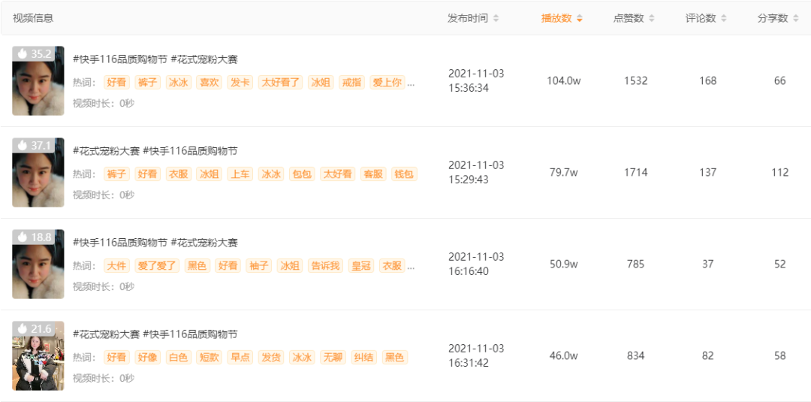Open thumbnail of video published 16:16:40

point(38,264)
